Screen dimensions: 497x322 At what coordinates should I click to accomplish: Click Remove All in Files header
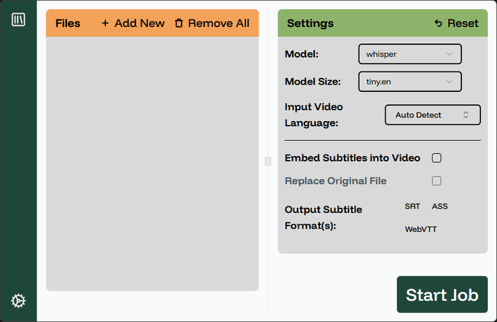coord(212,23)
